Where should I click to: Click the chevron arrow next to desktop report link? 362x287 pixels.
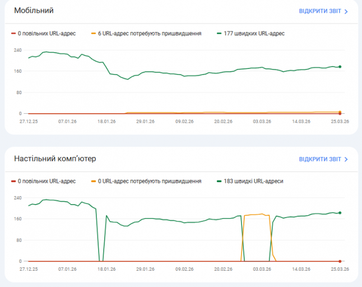(x=346, y=159)
